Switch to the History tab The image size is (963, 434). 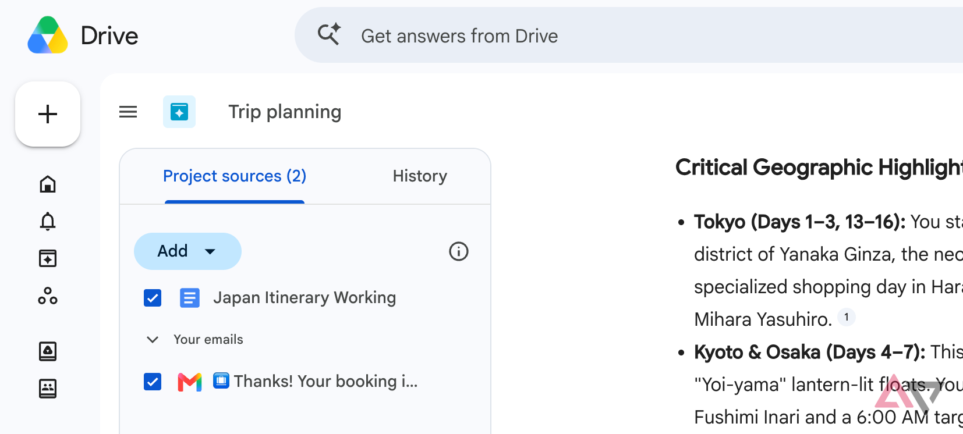(420, 176)
